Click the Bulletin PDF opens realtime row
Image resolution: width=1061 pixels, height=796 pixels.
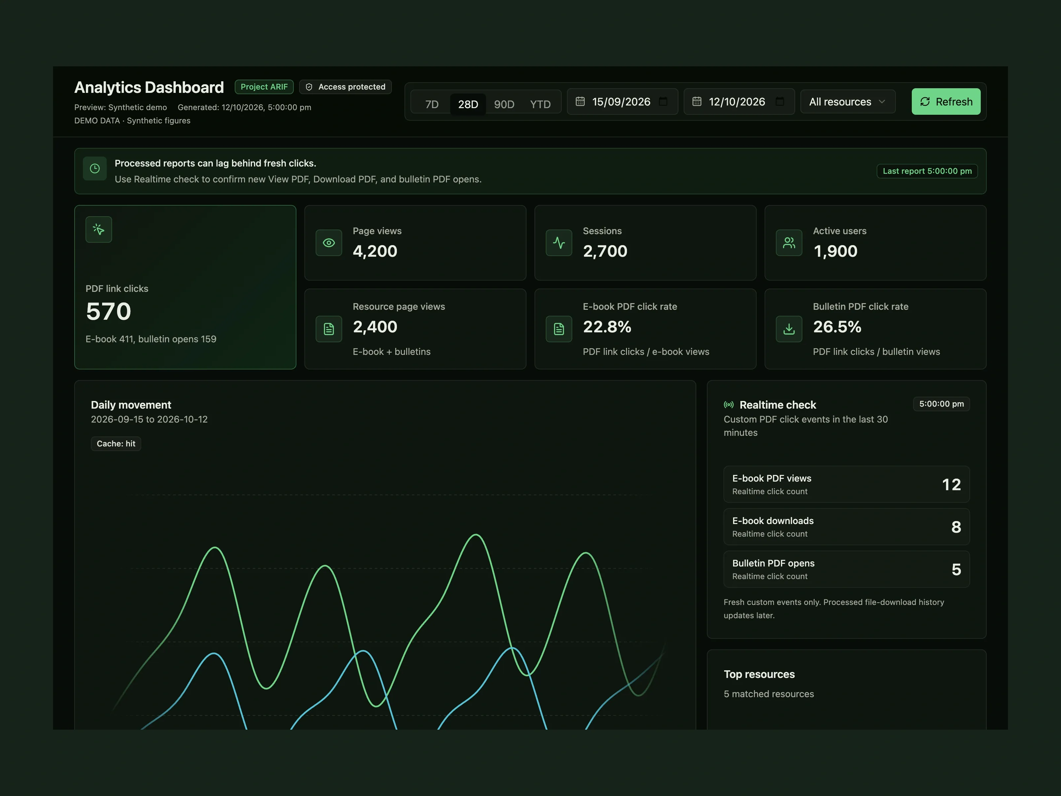coord(846,569)
